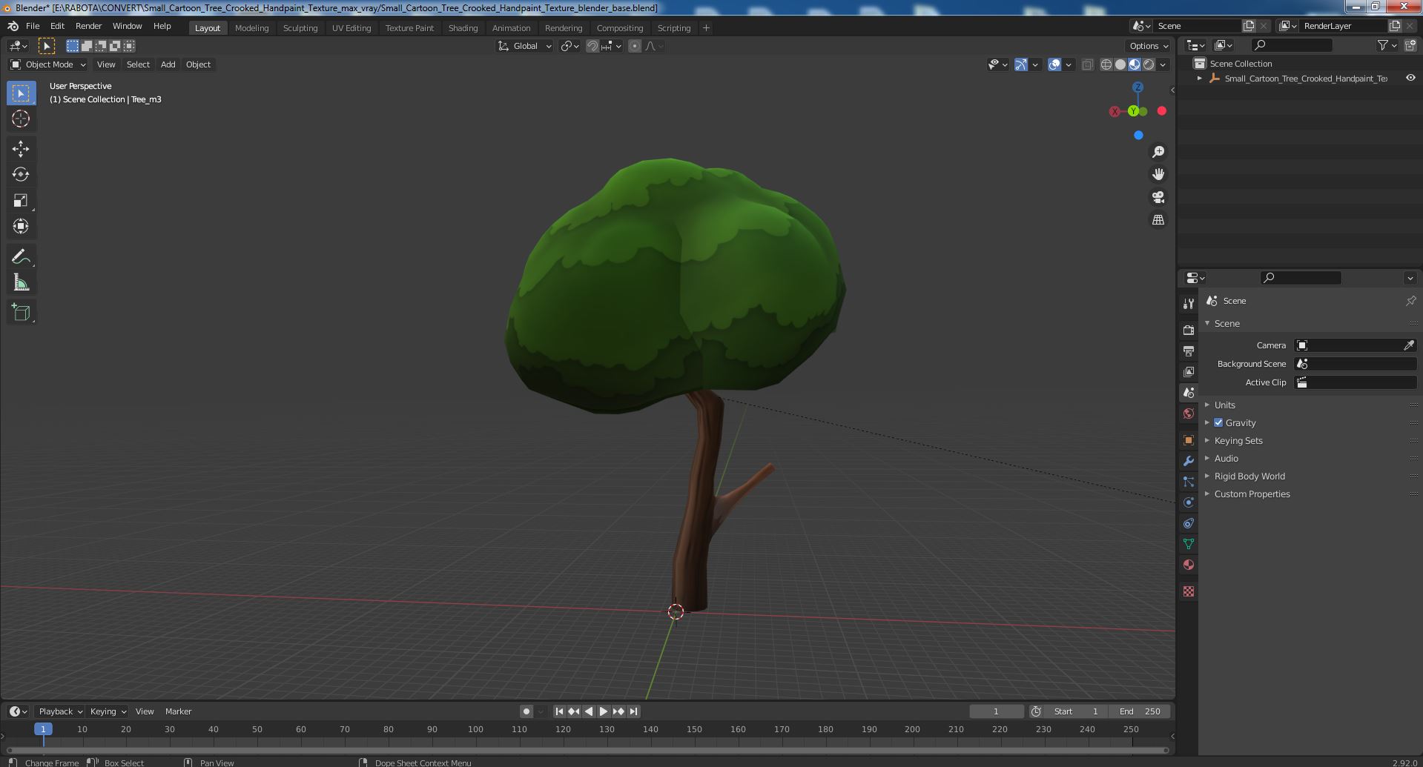This screenshot has height=767, width=1423.
Task: Open the Material properties tab
Action: pyautogui.click(x=1189, y=565)
